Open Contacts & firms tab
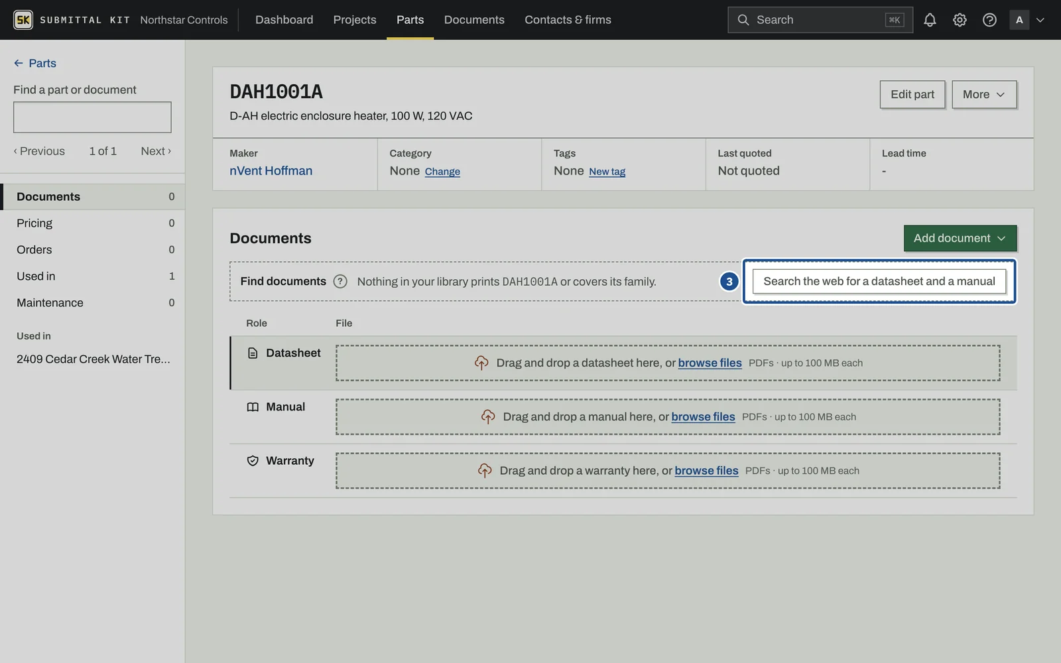This screenshot has height=663, width=1061. pos(568,20)
